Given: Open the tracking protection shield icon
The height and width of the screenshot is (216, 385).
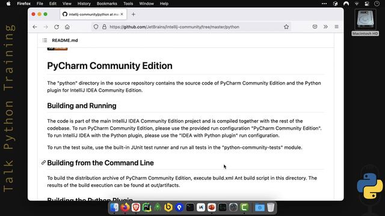Looking at the screenshot, I should (x=96, y=27).
